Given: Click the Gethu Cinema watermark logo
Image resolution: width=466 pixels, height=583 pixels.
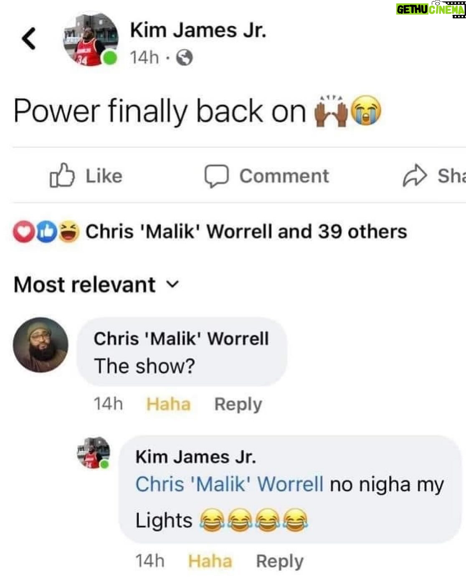Looking at the screenshot, I should [x=431, y=9].
